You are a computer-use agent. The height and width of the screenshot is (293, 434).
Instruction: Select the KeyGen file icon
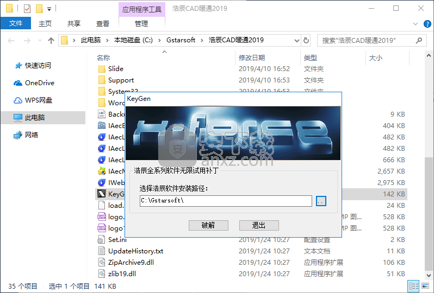[x=102, y=194]
